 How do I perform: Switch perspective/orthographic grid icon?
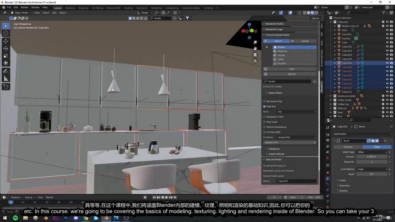(x=255, y=61)
